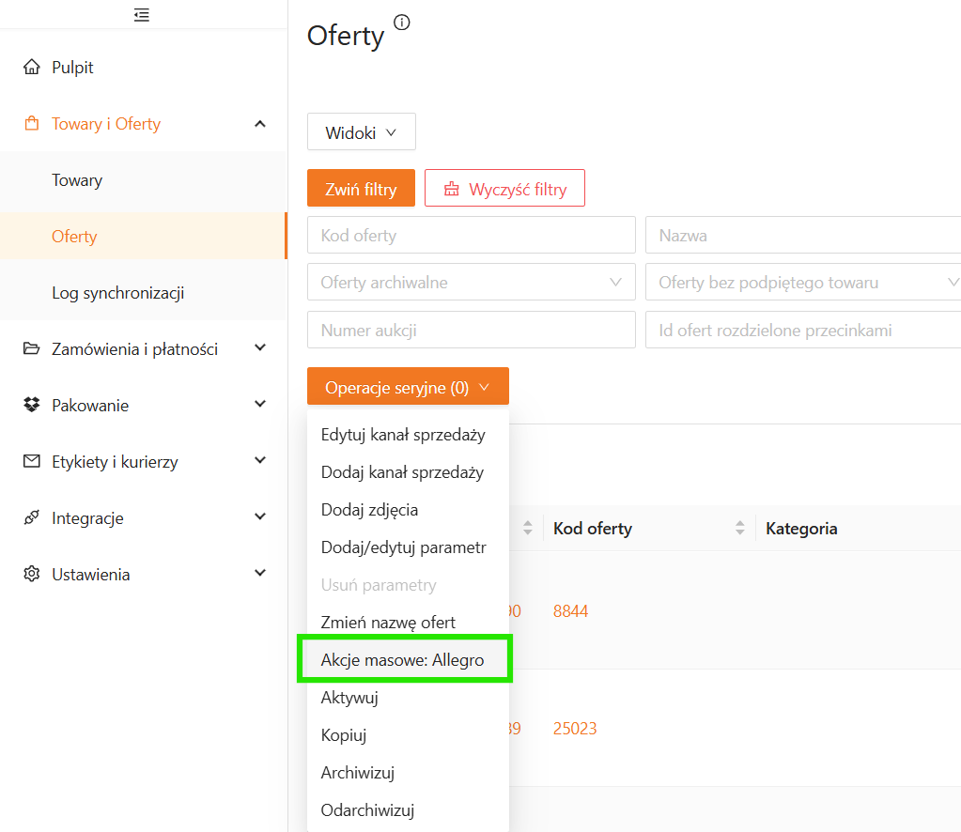Open the Oferty archiwalne dropdown filter

(471, 283)
